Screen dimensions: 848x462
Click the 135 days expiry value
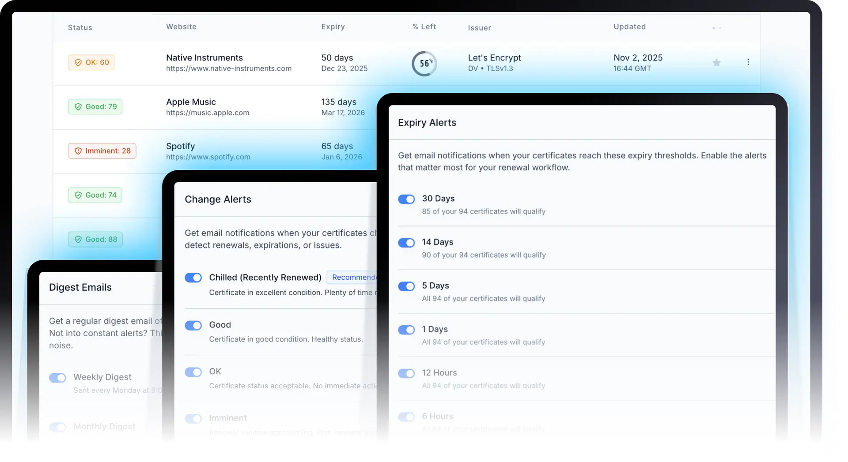pos(339,102)
